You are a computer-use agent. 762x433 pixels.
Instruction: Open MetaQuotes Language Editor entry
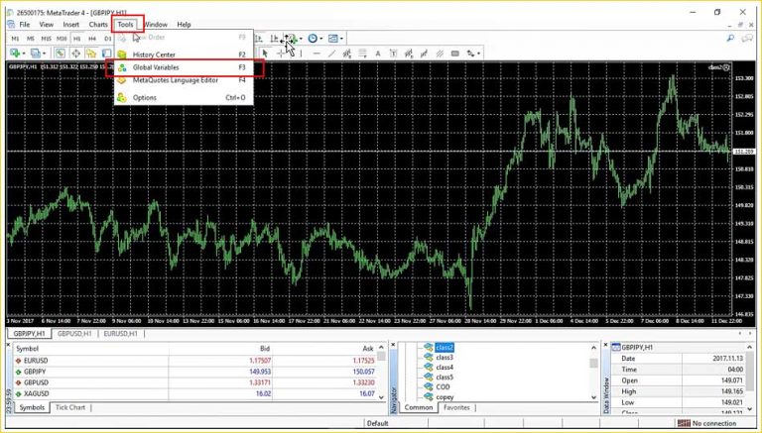point(185,80)
